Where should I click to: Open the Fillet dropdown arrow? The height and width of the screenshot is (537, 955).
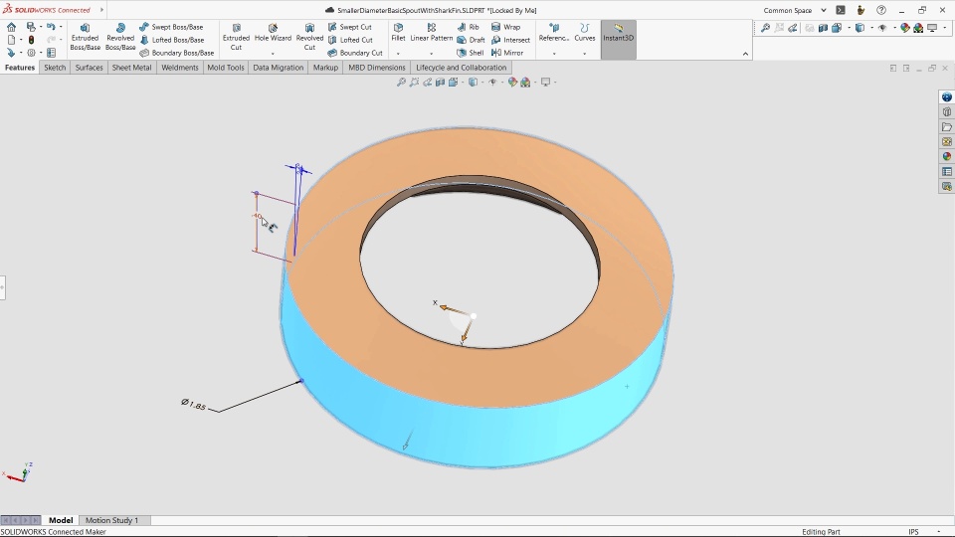[398, 54]
